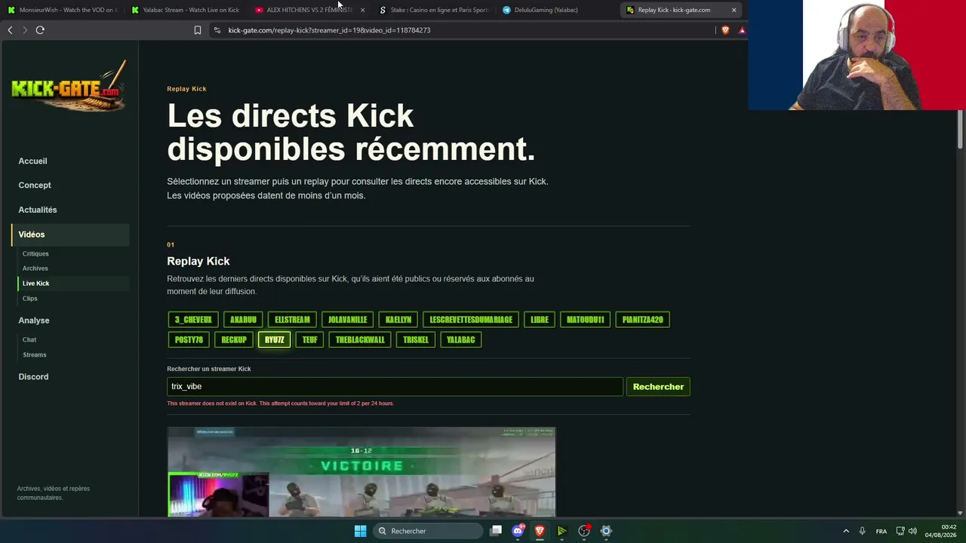Select Vidéos in the sidebar

[71, 235]
